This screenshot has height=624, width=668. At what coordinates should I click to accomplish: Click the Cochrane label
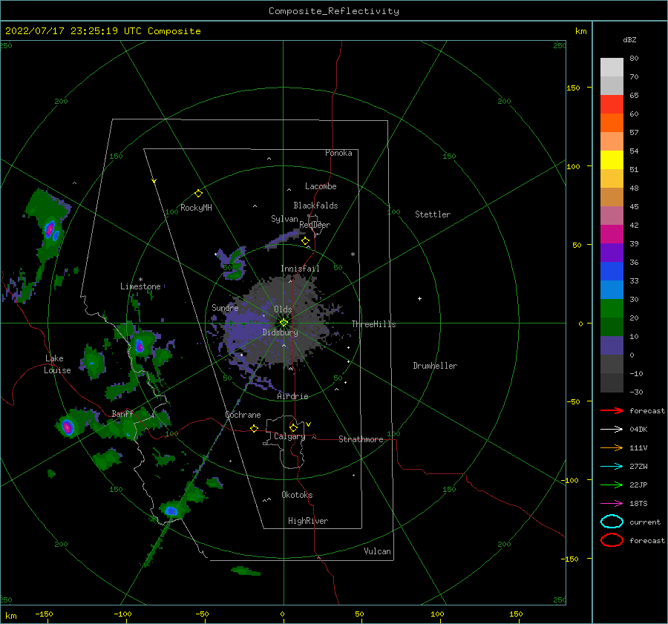tap(243, 415)
